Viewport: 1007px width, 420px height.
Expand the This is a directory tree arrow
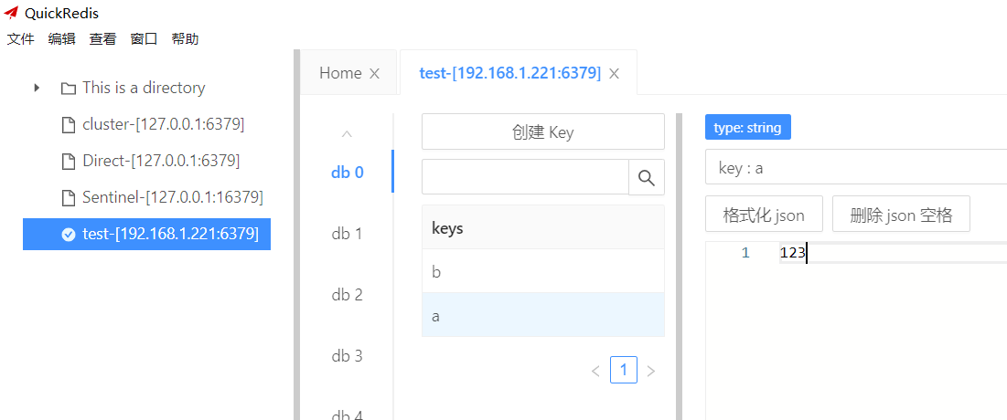37,88
